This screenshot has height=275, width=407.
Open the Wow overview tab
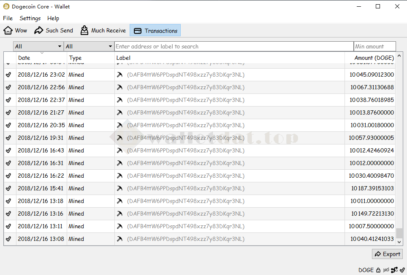pyautogui.click(x=16, y=30)
